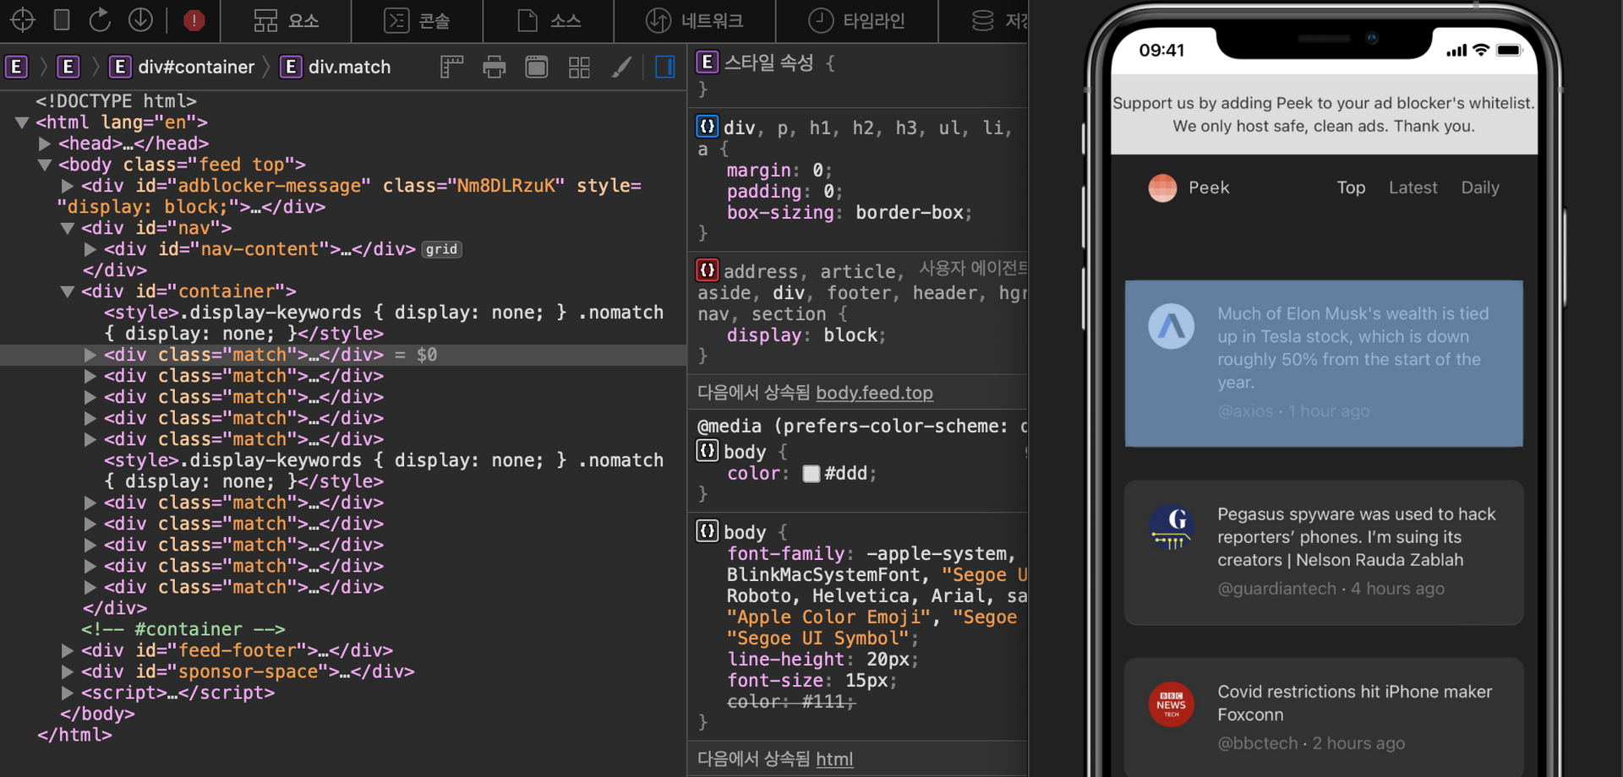Image resolution: width=1623 pixels, height=777 pixels.
Task: Click rule icon beside body font-family rule
Action: point(708,530)
